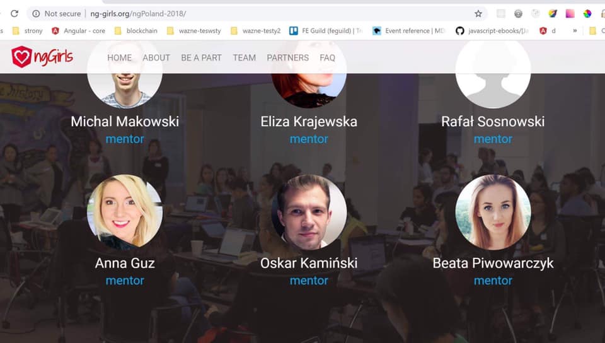Open the blockchain bookmarks folder
Viewport: 605px width, 343px height.
pyautogui.click(x=136, y=31)
